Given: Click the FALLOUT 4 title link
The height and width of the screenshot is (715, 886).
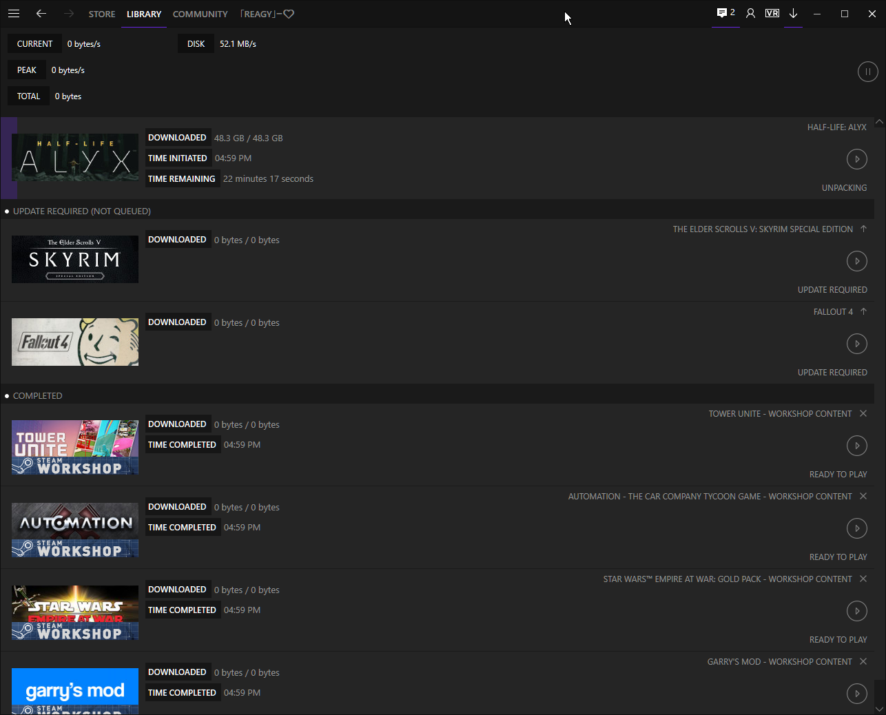Looking at the screenshot, I should point(833,312).
